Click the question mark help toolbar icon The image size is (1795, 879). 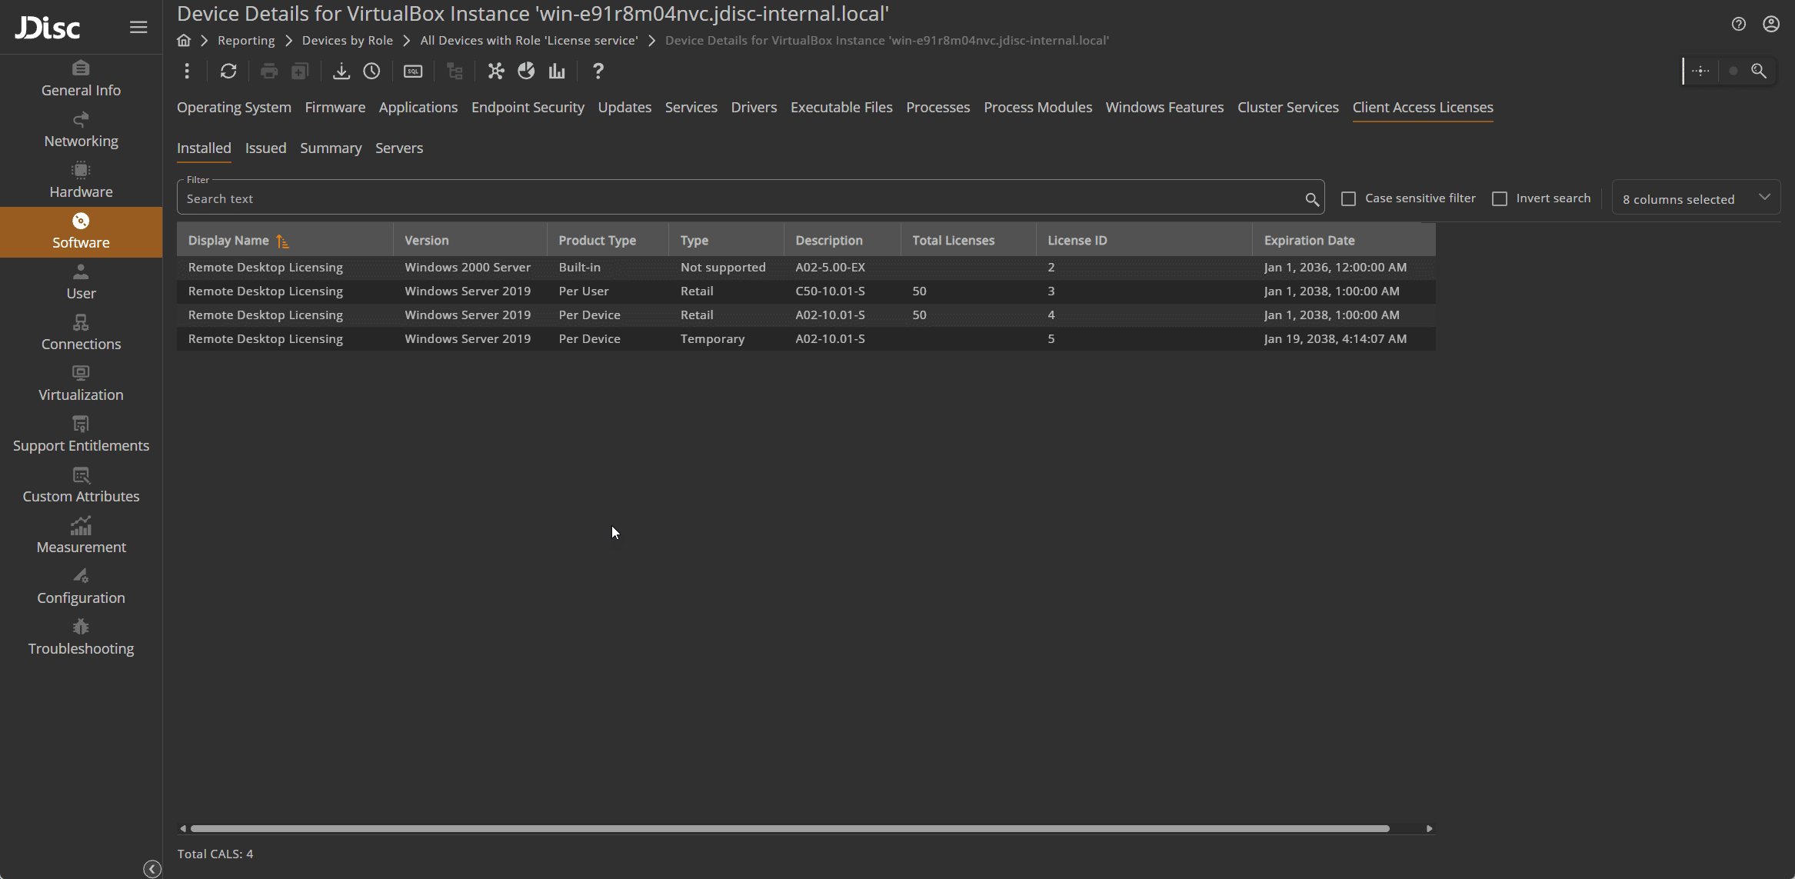[x=598, y=72]
